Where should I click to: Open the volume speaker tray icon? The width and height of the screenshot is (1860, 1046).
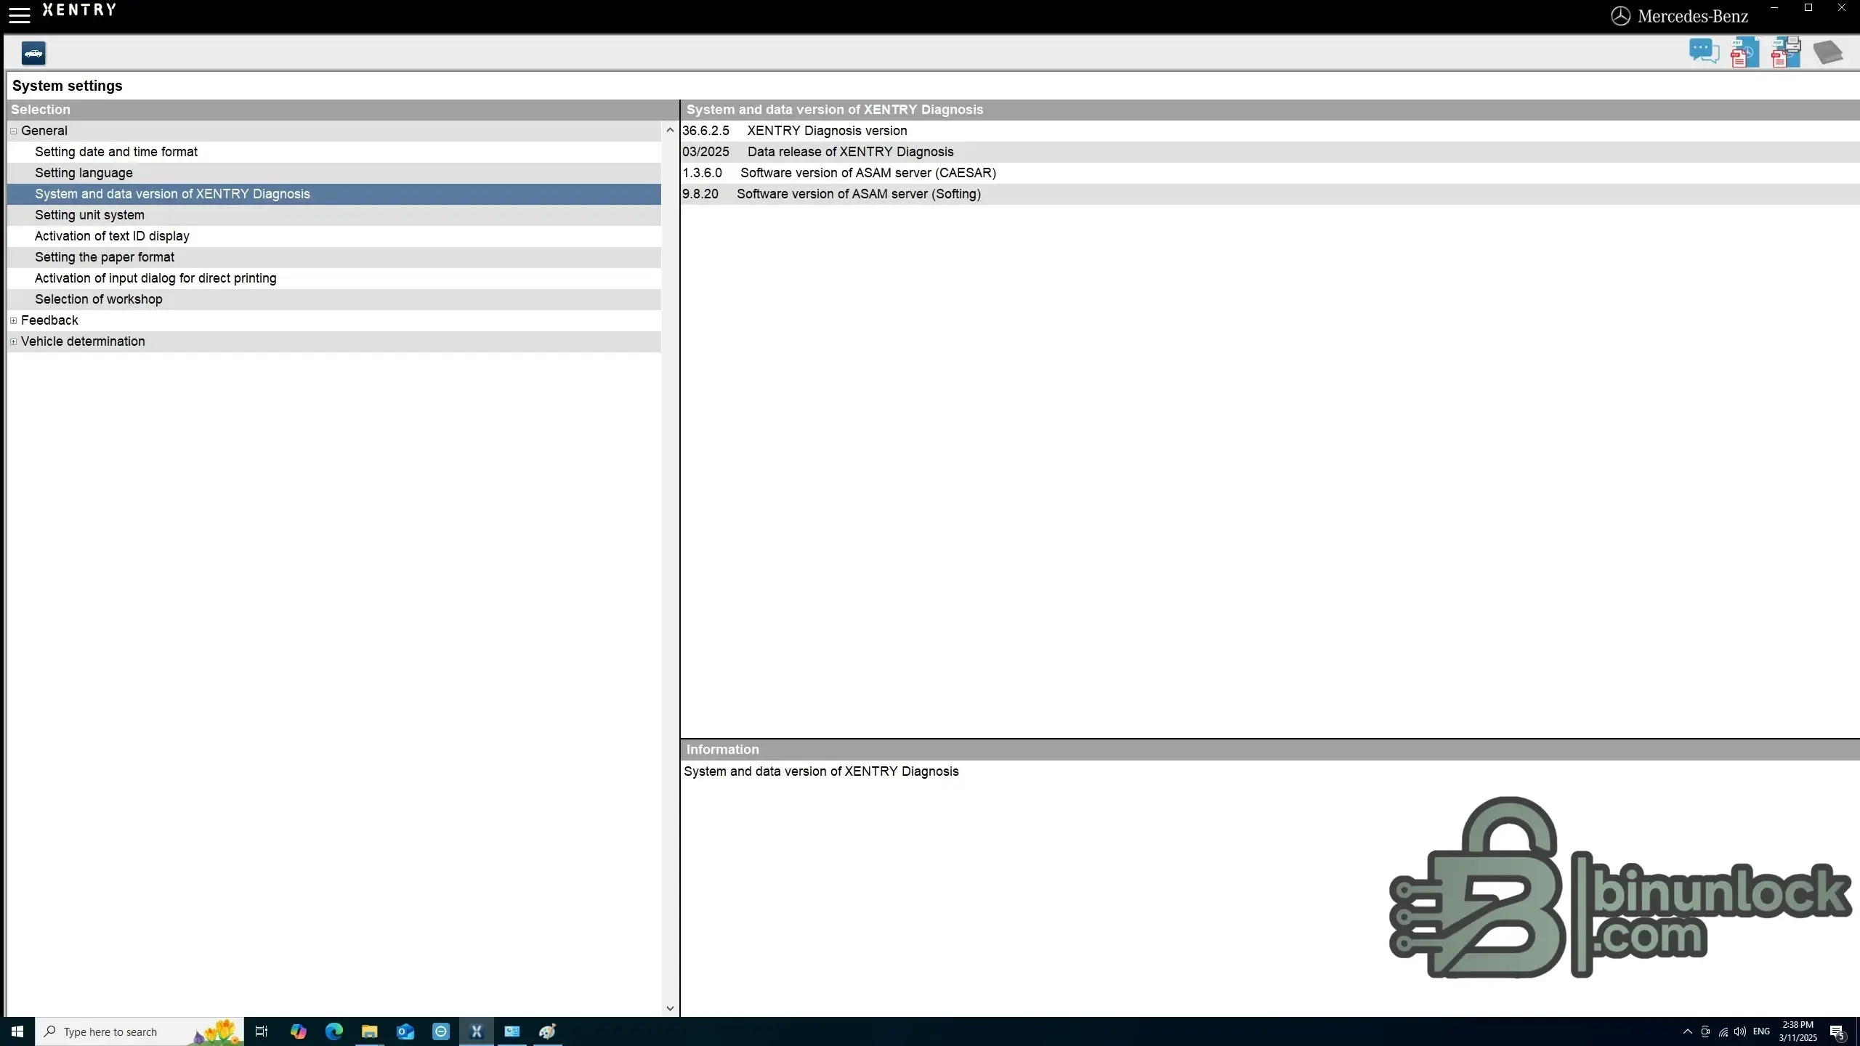pyautogui.click(x=1740, y=1031)
